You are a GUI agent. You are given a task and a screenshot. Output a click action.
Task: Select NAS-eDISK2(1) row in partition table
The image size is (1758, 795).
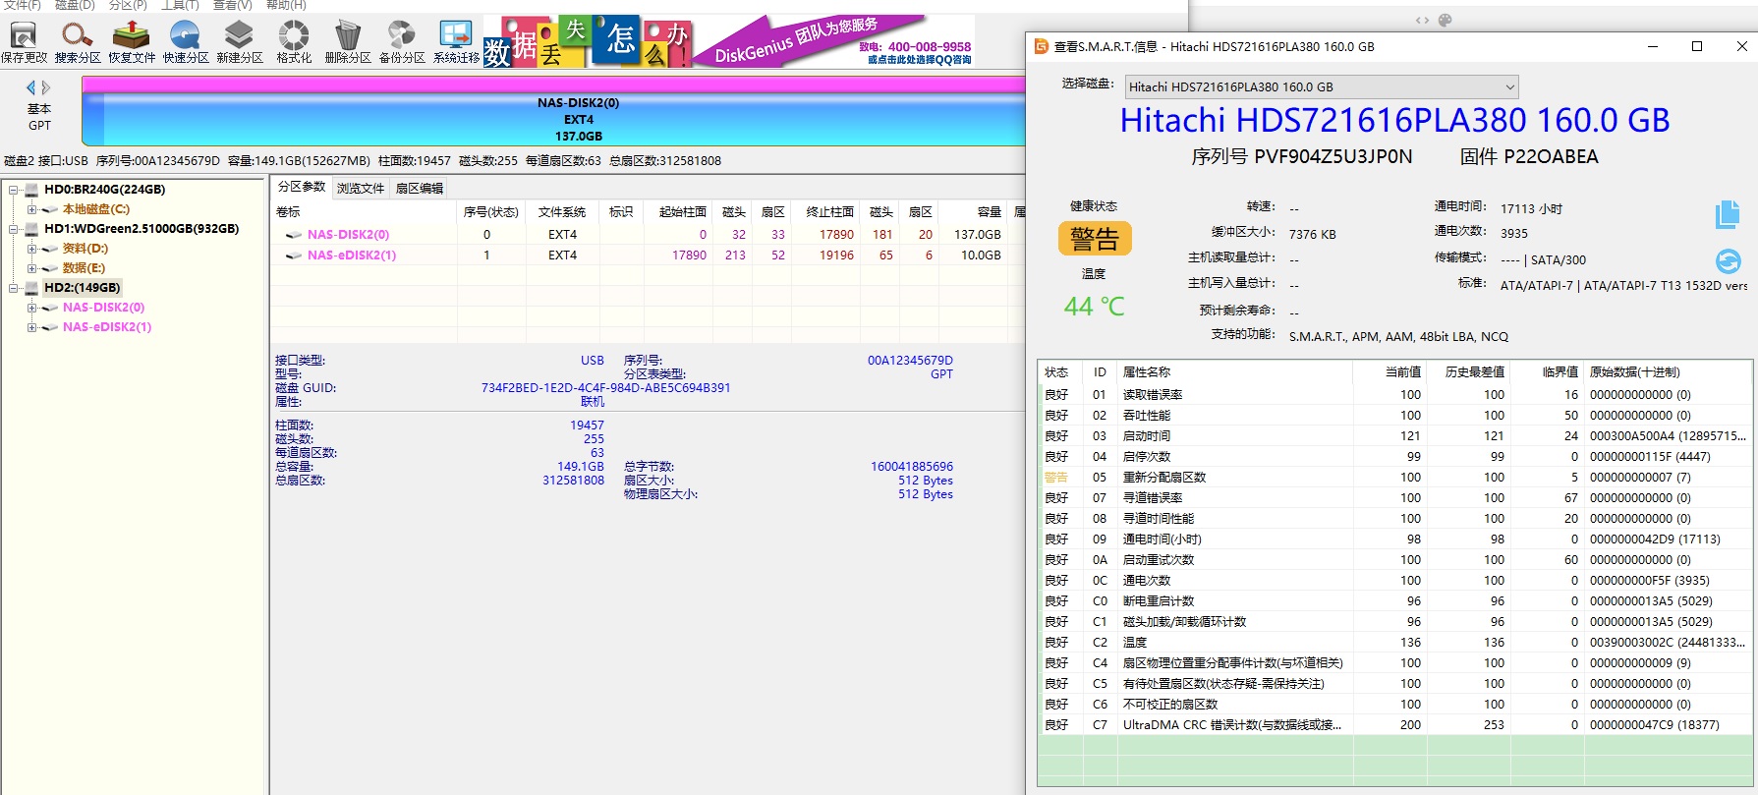pyautogui.click(x=649, y=256)
